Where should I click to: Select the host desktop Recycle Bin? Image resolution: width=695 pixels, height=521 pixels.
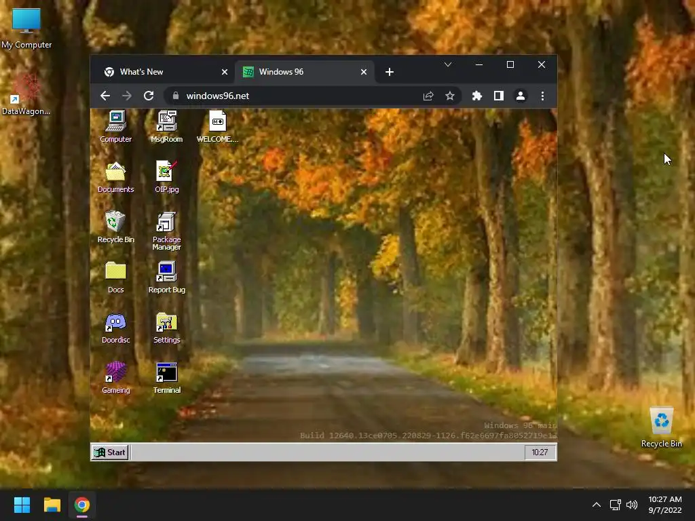pos(661,427)
